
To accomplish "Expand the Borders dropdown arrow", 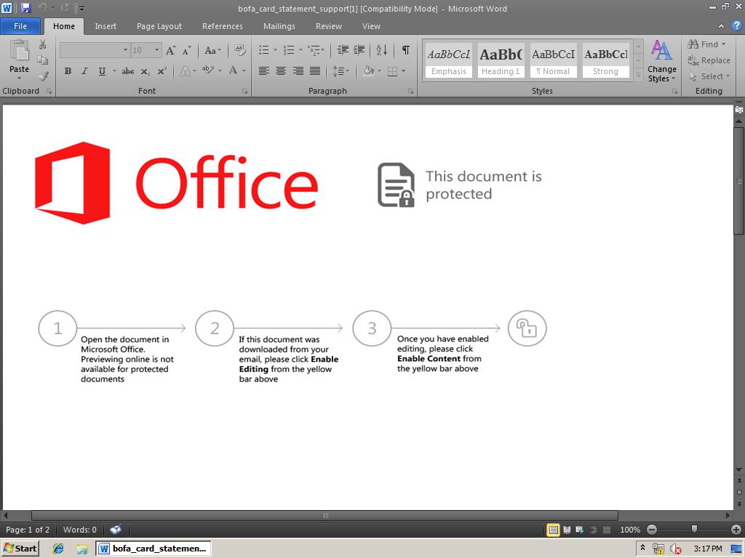I will (403, 71).
